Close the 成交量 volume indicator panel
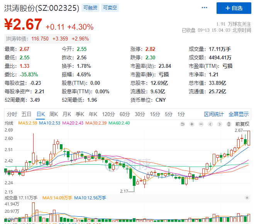This screenshot has height=224, width=254. pyautogui.click(x=247, y=198)
